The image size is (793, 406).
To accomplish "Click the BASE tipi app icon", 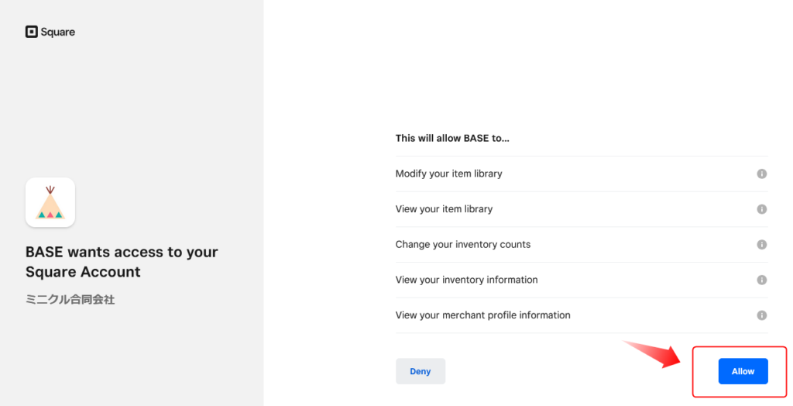I will point(50,202).
